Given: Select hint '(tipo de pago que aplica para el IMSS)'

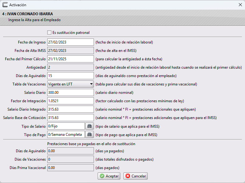Looking at the screenshot, I should point(127,135).
